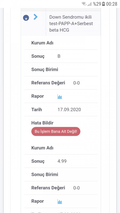Screen dimensions: 120x213
Task: Open report chart icon for result 4.99
Action: tap(60, 202)
